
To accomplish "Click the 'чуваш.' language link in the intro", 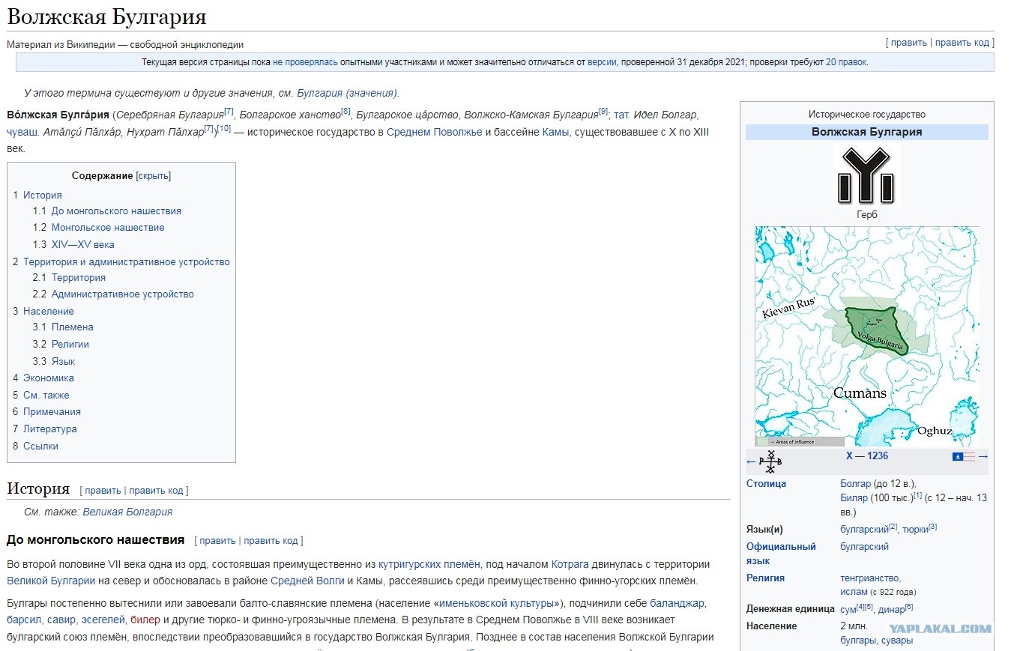I will 22,132.
